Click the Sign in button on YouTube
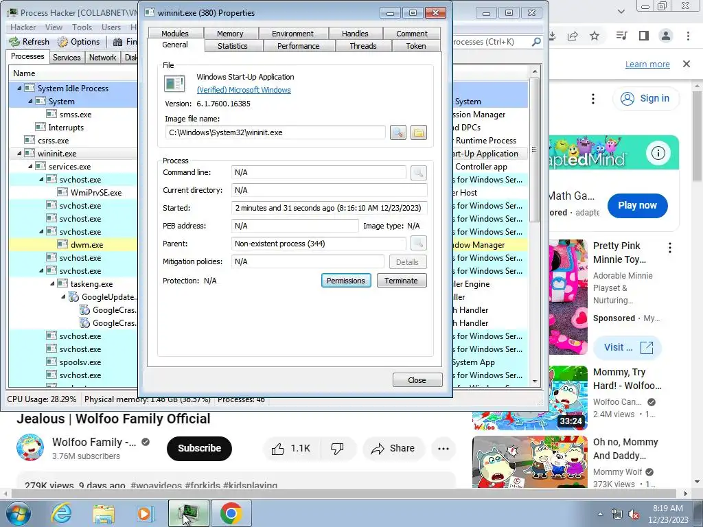The height and width of the screenshot is (527, 703). [645, 99]
